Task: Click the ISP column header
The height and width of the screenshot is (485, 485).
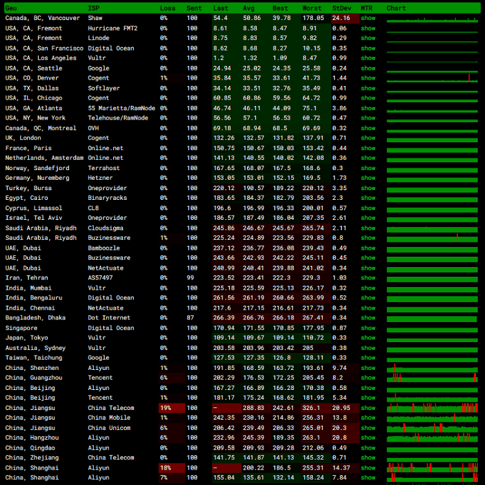Action: pos(94,8)
